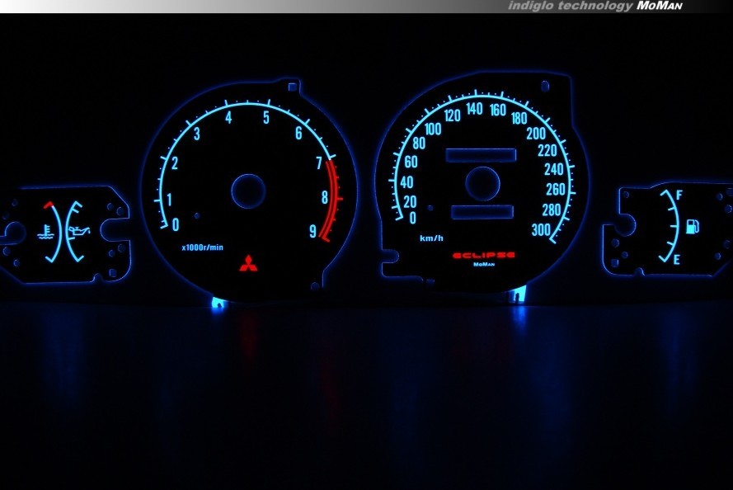Click the km/h unit label
Viewport: 733px width, 490px height.
coord(431,238)
